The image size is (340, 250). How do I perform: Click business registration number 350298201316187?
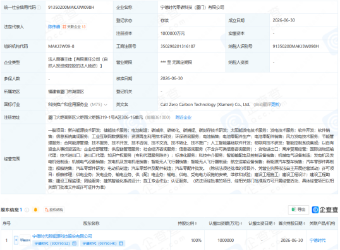click(x=178, y=46)
